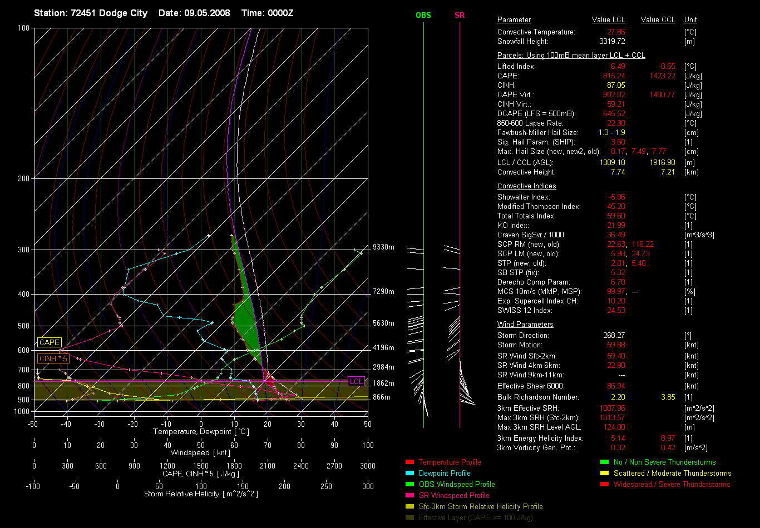Click the magenta LCL marker label

356,381
